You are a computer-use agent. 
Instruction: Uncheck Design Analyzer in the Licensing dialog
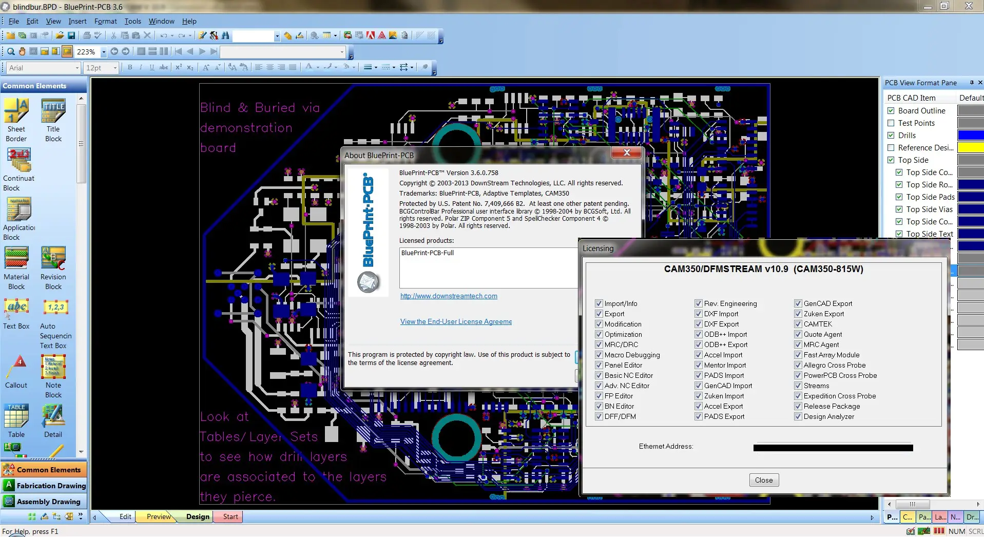(798, 416)
